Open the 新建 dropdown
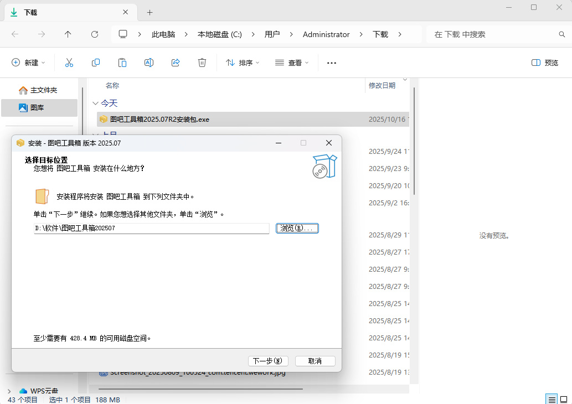Screen dimensions: 572x404 (x=28, y=63)
